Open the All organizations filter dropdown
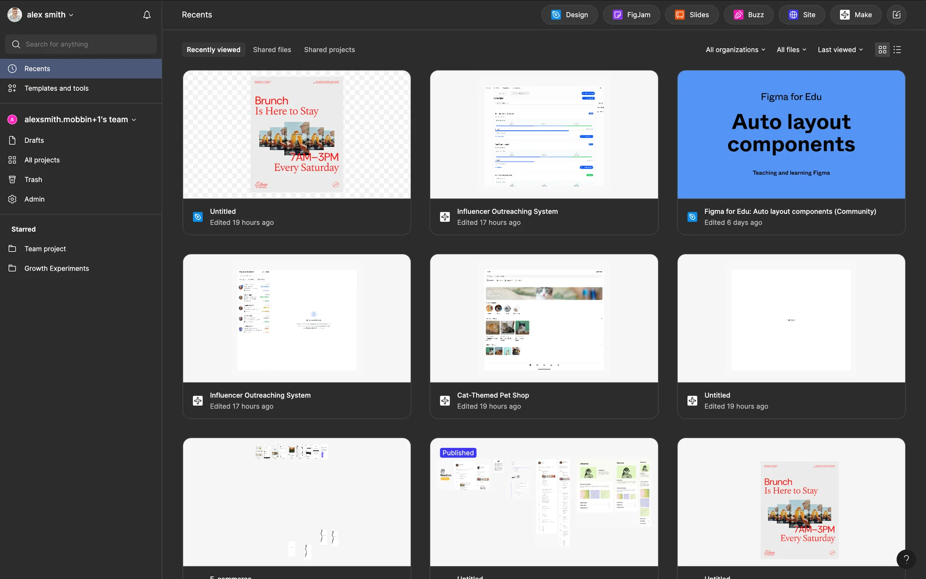926x579 pixels. 735,50
